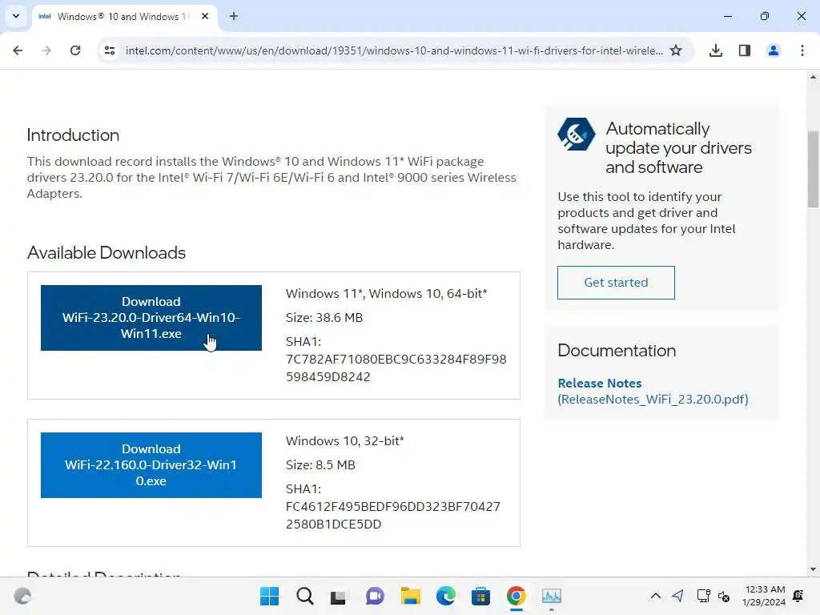820x615 pixels.
Task: Restore down the Chrome window
Action: point(765,16)
